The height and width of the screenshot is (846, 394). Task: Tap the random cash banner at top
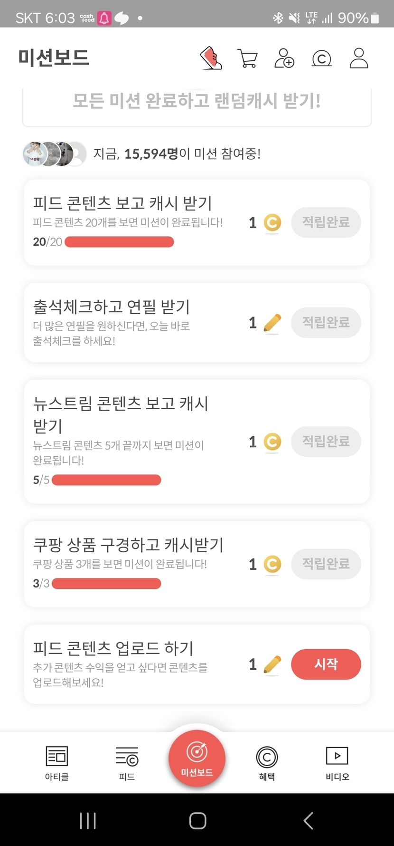pyautogui.click(x=197, y=101)
